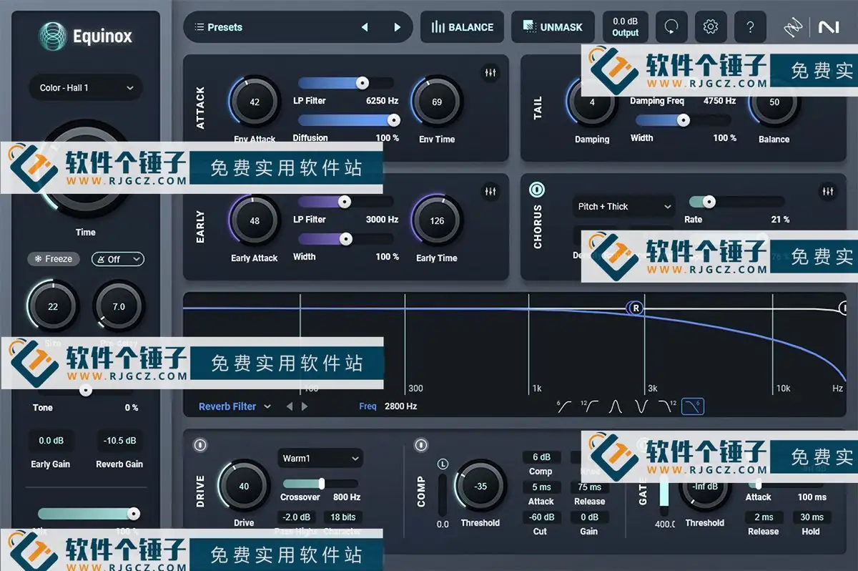
Task: Click the Freq 2800 Hz value
Action: click(400, 406)
